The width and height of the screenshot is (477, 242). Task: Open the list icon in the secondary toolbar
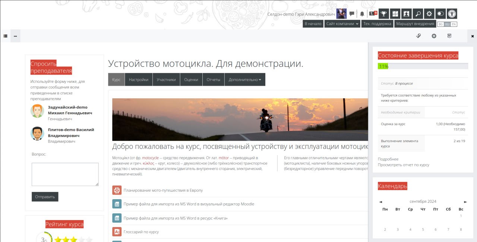(x=5, y=36)
